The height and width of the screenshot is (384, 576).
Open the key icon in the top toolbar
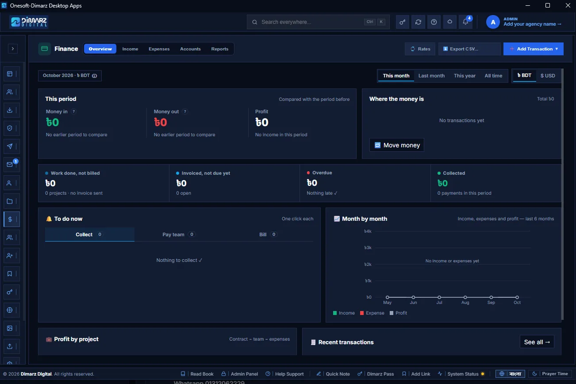tap(403, 22)
